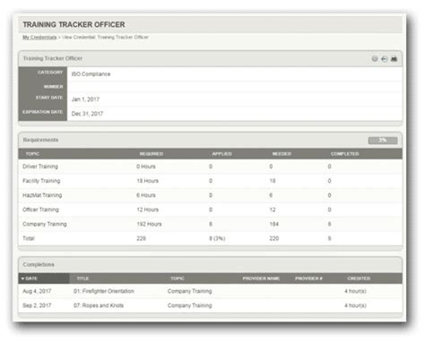
Task: Click the 12 Hours required value
Action: [147, 209]
